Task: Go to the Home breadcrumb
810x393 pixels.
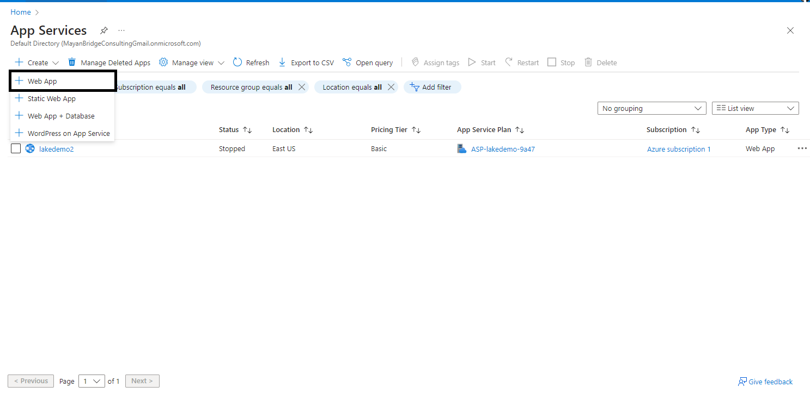Action: point(21,12)
